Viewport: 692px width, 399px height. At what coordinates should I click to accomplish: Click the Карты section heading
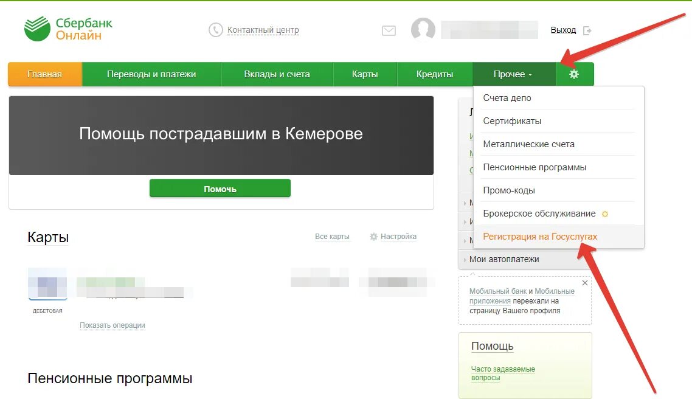pos(48,237)
